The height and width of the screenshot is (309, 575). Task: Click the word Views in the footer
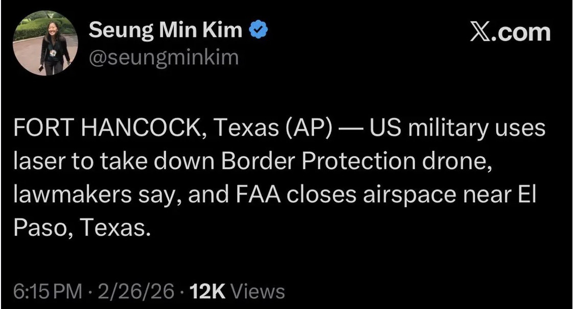coord(258,291)
